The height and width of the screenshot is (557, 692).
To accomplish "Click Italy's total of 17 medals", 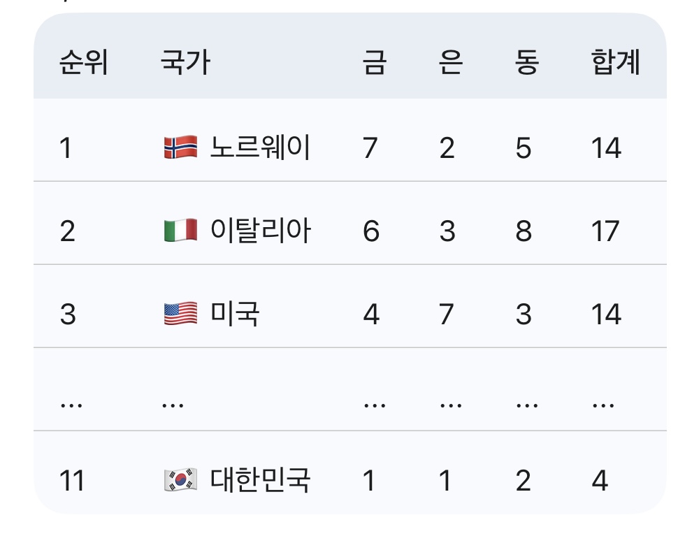I will pos(605,231).
